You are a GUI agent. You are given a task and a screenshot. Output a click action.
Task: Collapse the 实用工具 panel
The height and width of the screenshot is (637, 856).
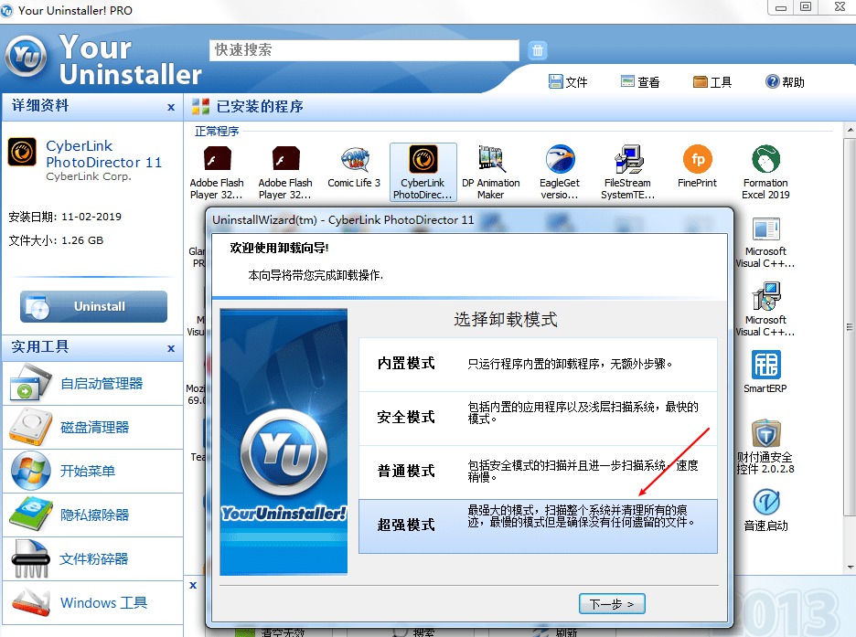click(x=171, y=348)
